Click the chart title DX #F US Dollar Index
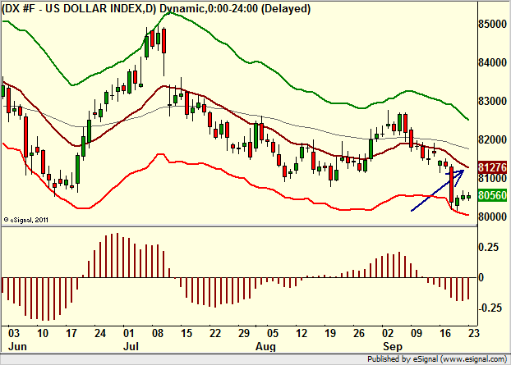Image resolution: width=511 pixels, height=365 pixels. tap(156, 9)
